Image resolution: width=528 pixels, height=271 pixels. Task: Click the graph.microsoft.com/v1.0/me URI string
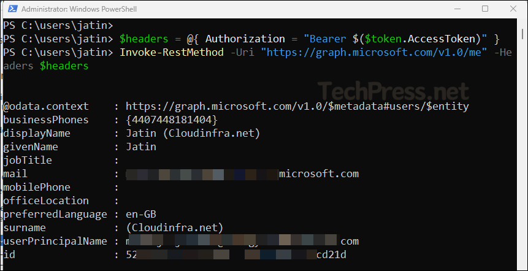374,53
